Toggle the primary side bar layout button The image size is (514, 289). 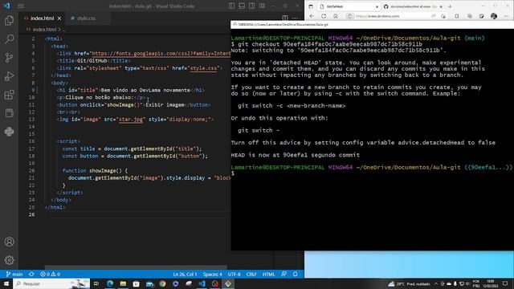tap(232, 6)
